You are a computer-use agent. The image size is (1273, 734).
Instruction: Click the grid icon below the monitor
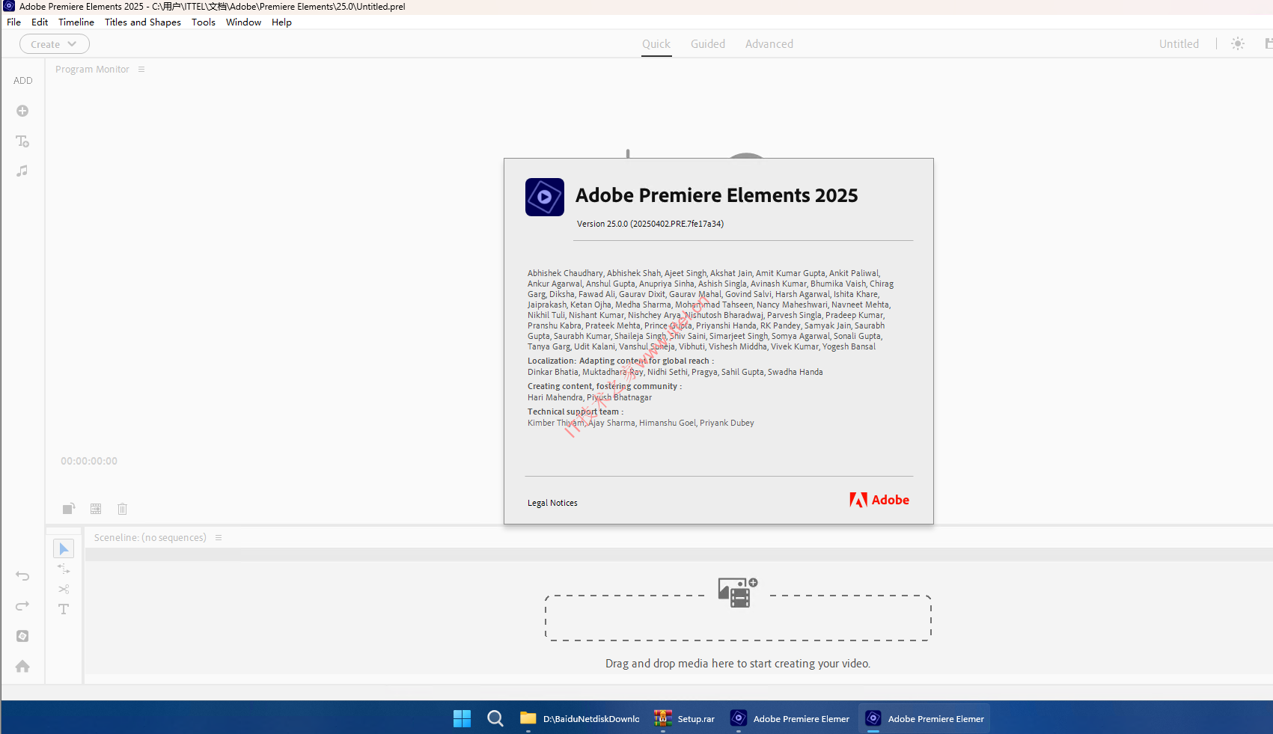(x=96, y=509)
